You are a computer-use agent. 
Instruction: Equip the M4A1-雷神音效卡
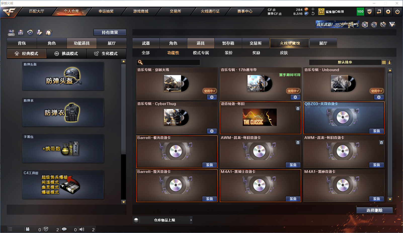pyautogui.click(x=377, y=199)
